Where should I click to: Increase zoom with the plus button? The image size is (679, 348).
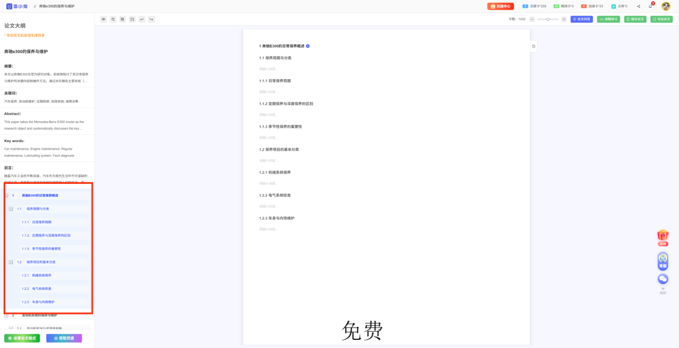(564, 19)
